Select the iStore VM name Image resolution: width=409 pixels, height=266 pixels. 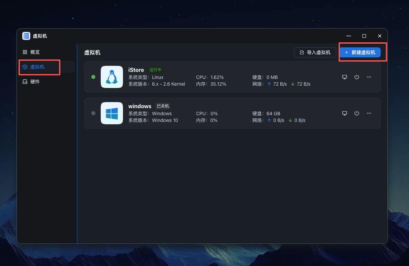click(x=136, y=70)
